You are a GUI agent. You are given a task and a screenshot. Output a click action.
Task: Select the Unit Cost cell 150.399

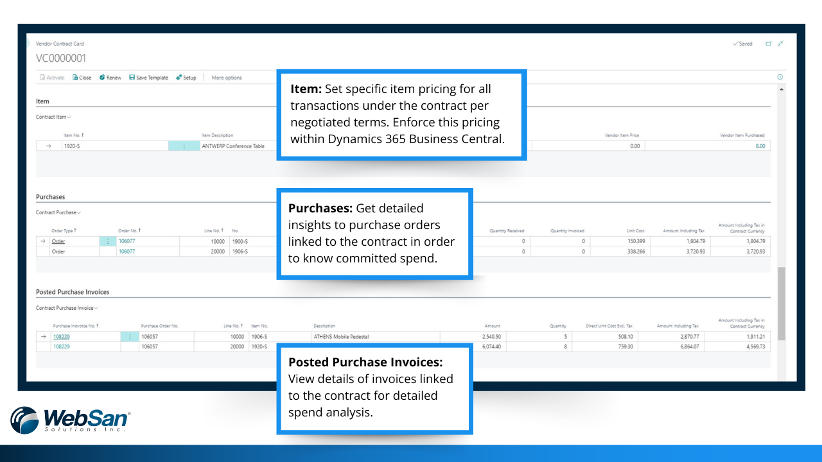point(620,241)
